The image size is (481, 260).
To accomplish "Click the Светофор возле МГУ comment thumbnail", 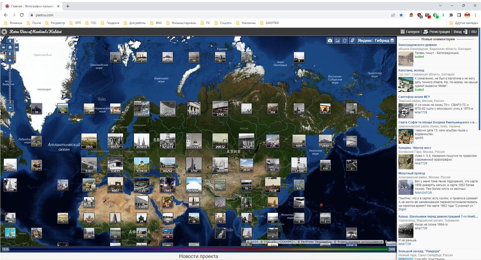I will click(406, 111).
